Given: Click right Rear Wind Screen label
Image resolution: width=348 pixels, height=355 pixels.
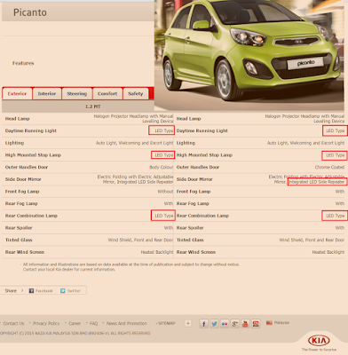Looking at the screenshot, I should (x=196, y=252).
